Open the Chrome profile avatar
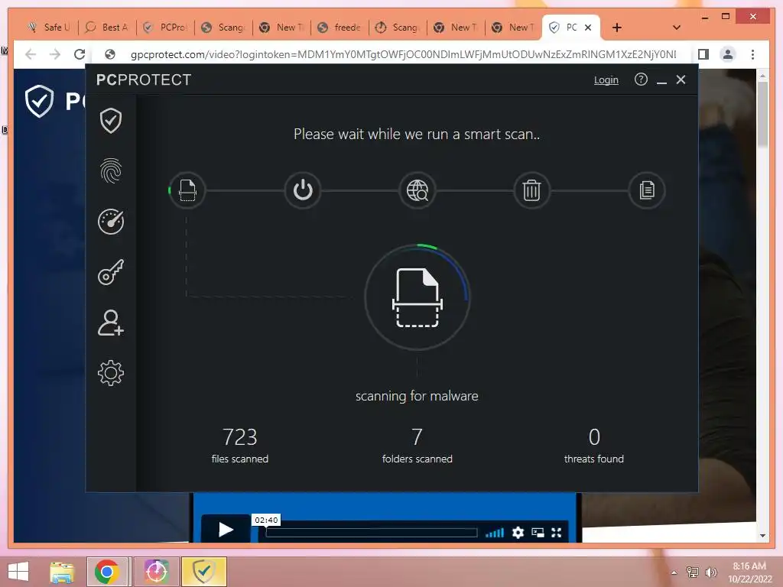The image size is (783, 587). pyautogui.click(x=728, y=54)
